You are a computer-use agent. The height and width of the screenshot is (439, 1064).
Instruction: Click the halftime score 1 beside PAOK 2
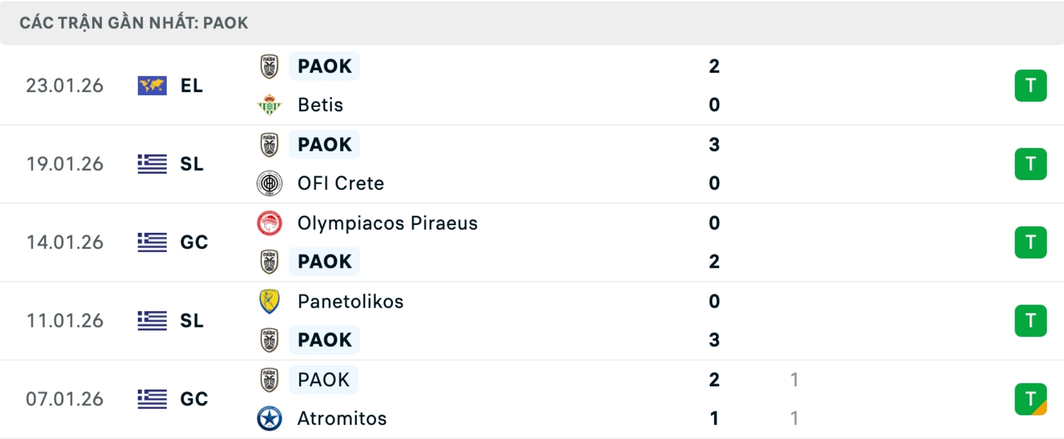[795, 380]
